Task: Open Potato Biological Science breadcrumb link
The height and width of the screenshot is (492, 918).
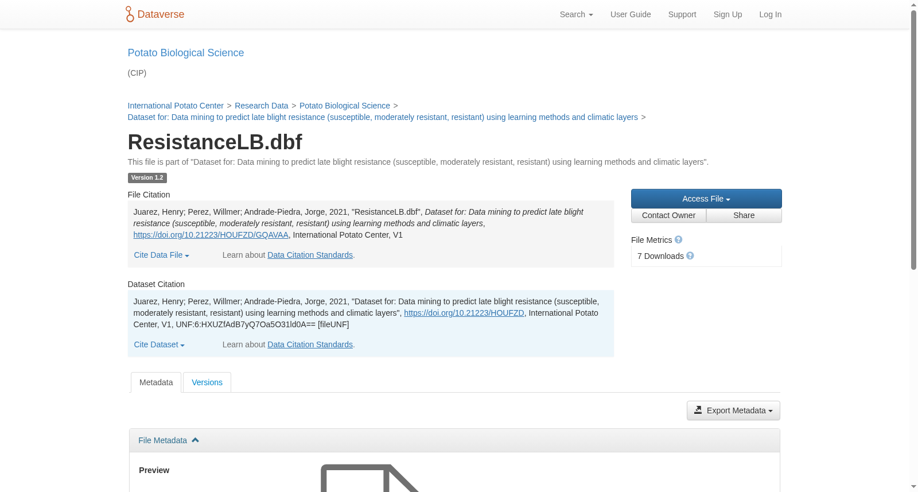Action: tap(345, 106)
